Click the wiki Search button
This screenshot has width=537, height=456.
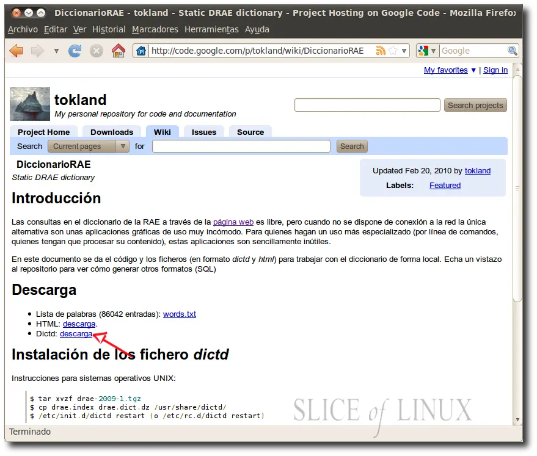(352, 147)
